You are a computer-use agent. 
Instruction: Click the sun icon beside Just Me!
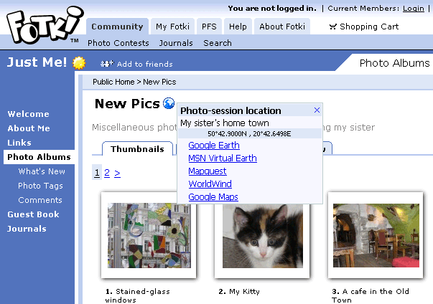click(79, 63)
